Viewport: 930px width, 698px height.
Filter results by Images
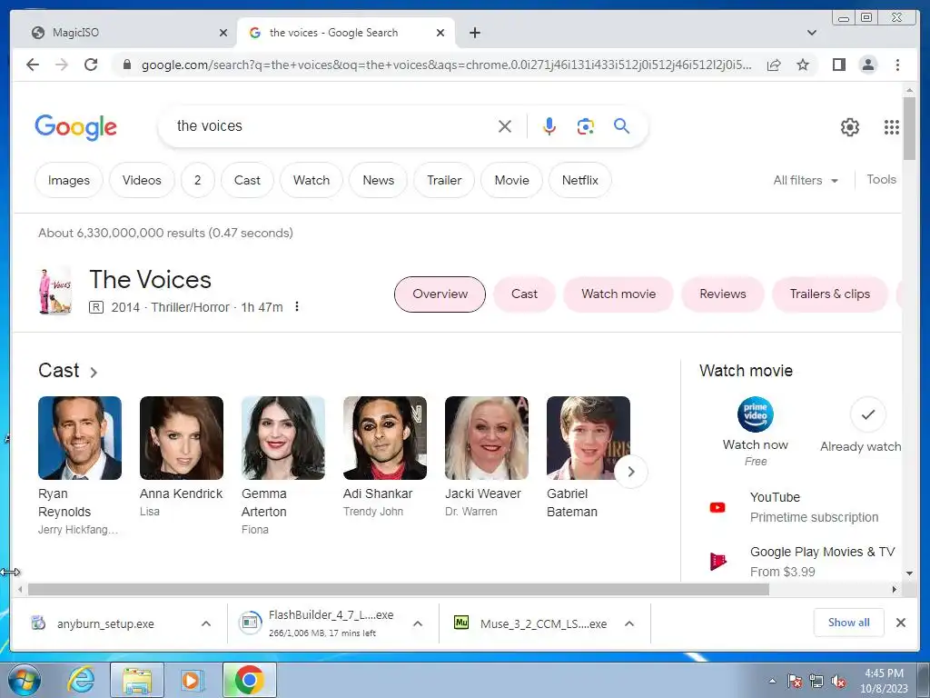click(69, 181)
